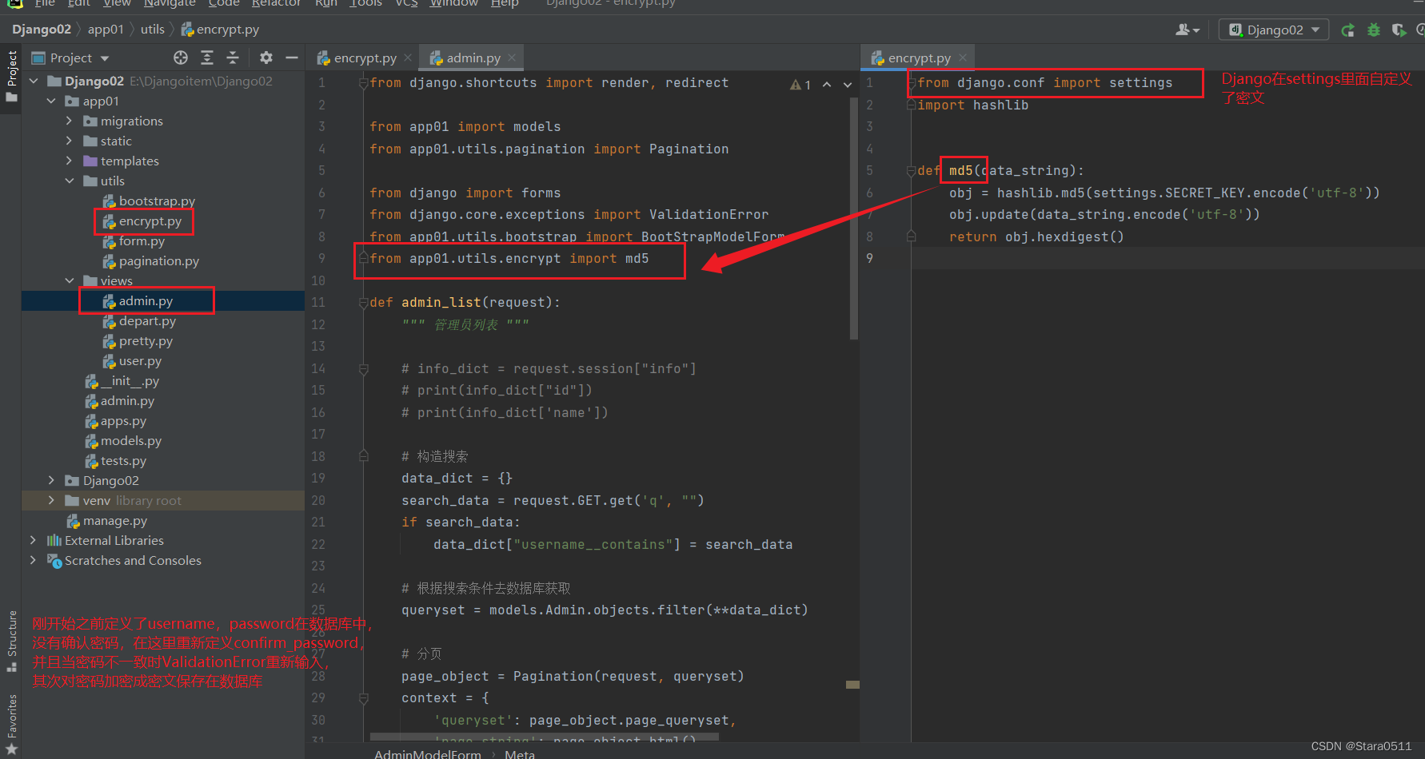Expand External Libraries node

[33, 540]
